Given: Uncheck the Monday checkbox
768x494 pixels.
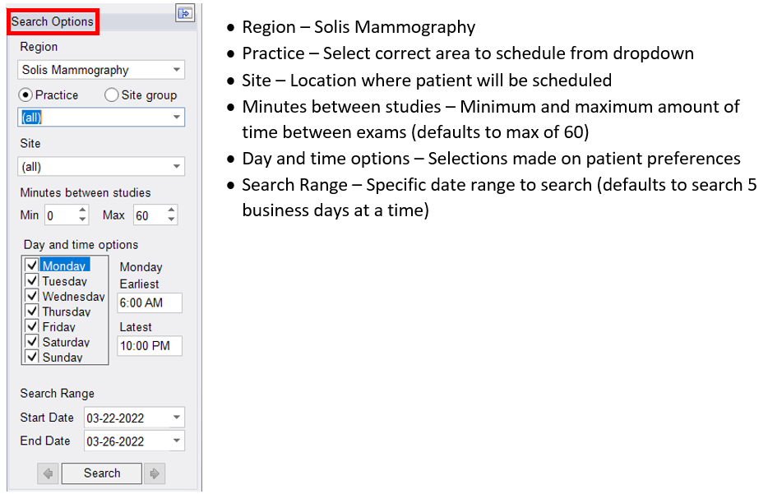Looking at the screenshot, I should click(x=32, y=265).
